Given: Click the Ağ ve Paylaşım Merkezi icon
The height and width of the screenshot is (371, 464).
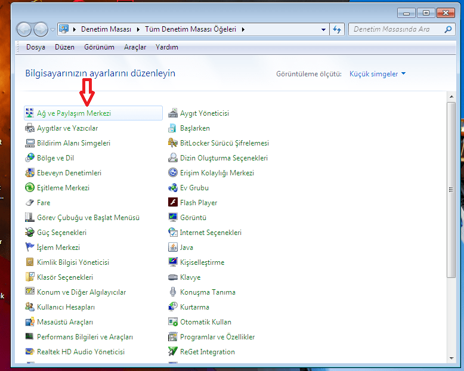Looking at the screenshot, I should (x=30, y=113).
